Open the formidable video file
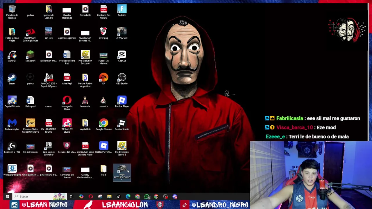This screenshot has height=209, width=372. (85, 11)
